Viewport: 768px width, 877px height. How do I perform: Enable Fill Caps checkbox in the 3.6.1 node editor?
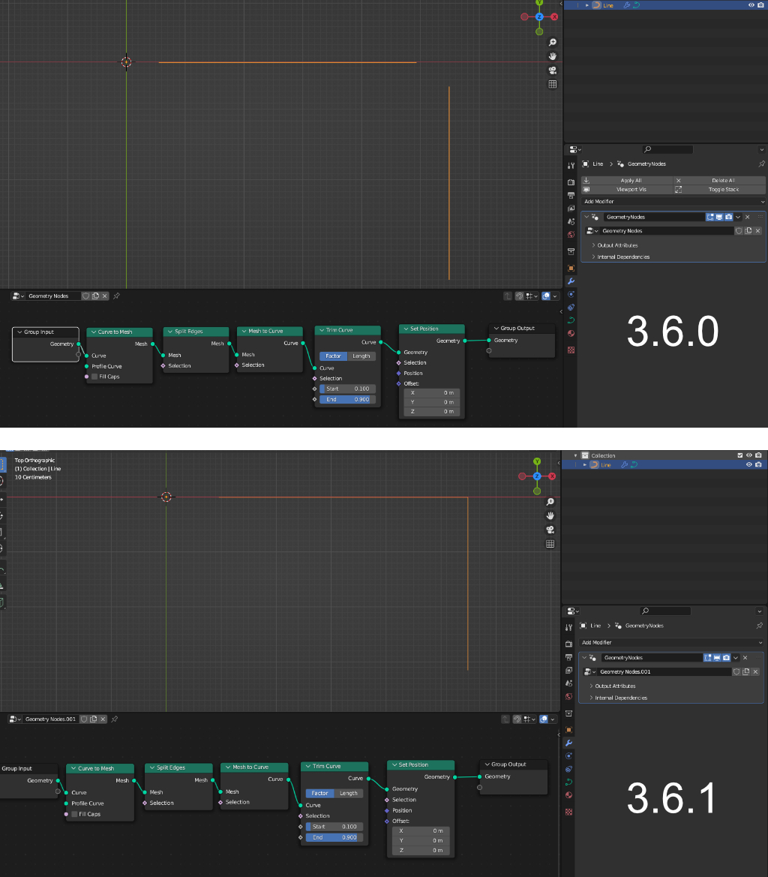(x=74, y=815)
